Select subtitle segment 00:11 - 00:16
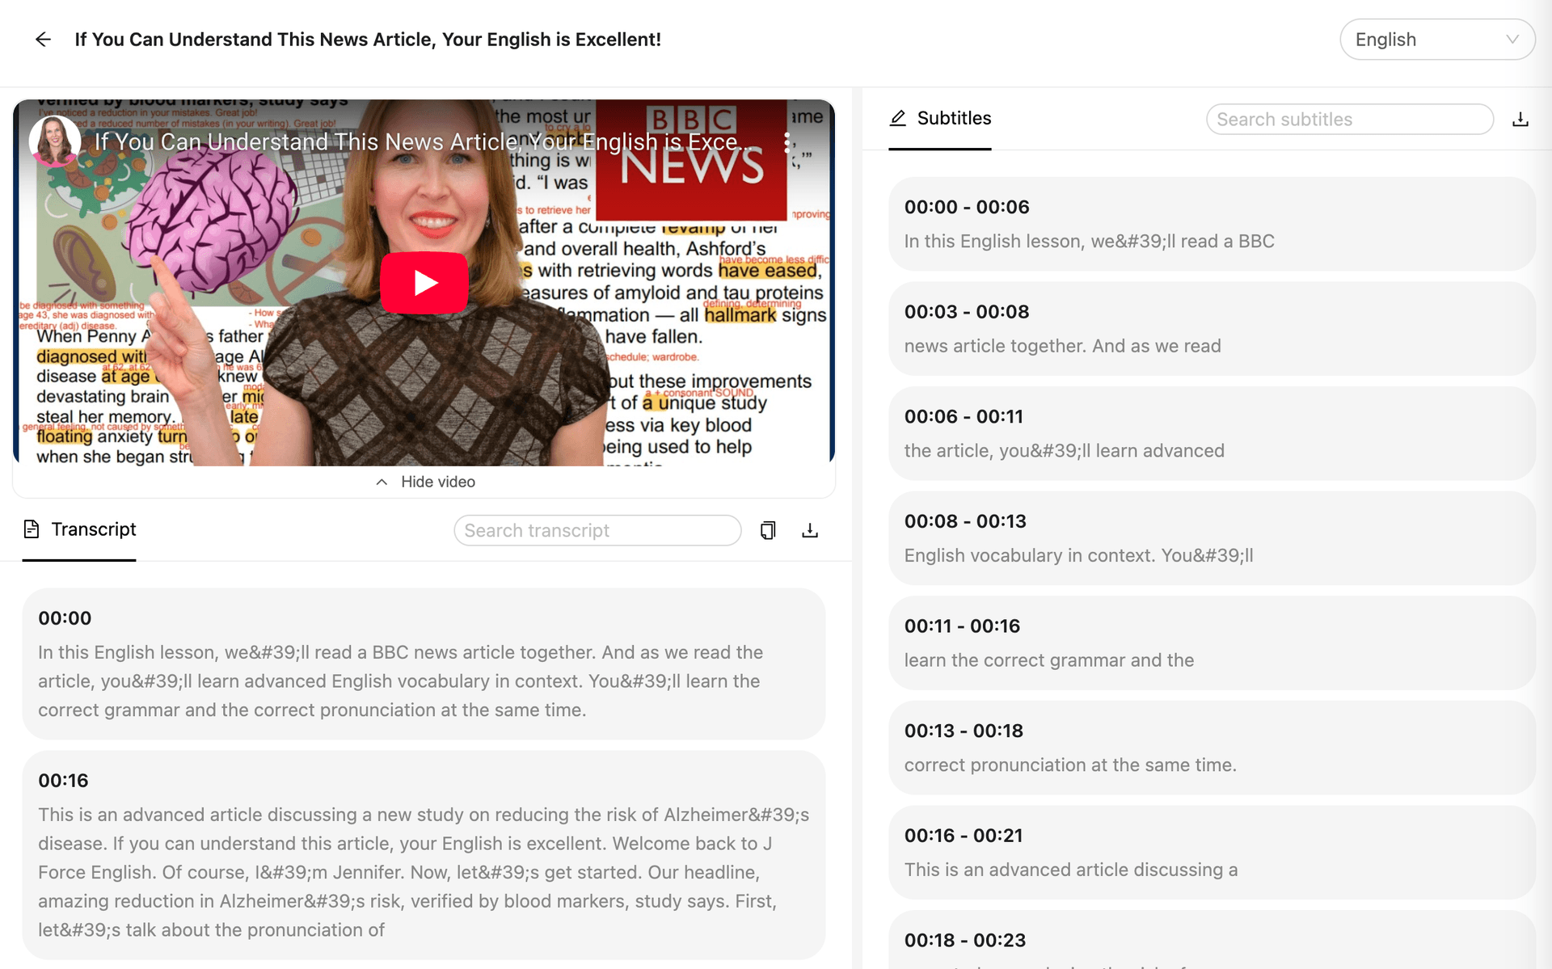This screenshot has width=1552, height=969. pyautogui.click(x=1212, y=643)
